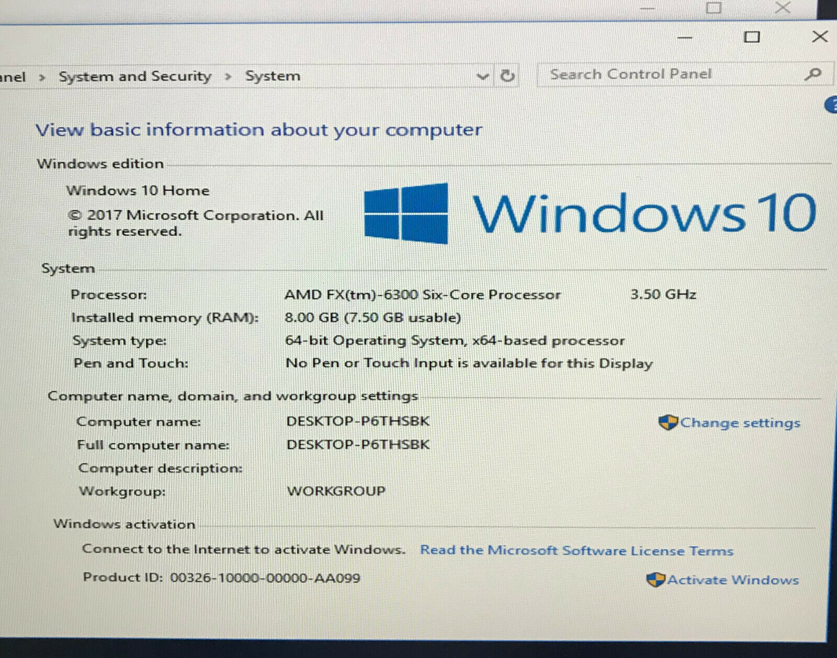Close the background window behind System

[x=783, y=7]
